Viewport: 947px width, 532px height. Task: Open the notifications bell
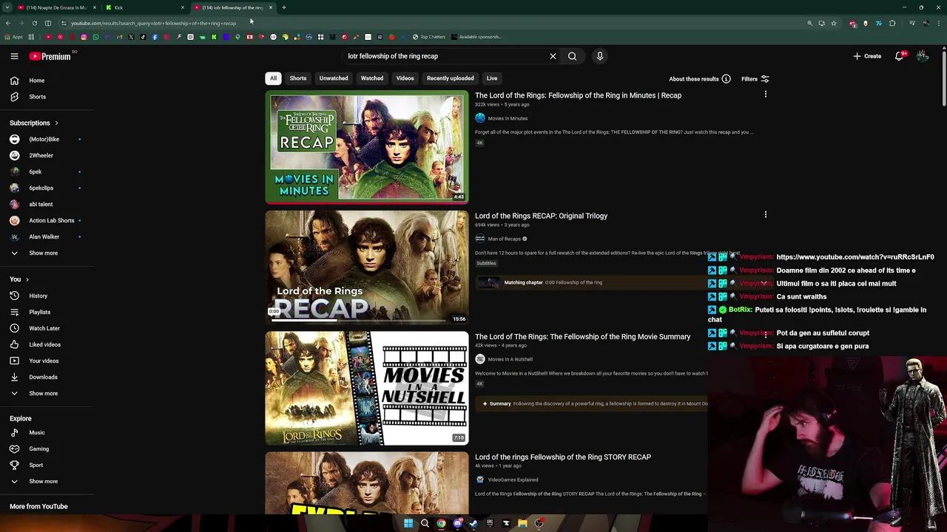[x=899, y=56]
